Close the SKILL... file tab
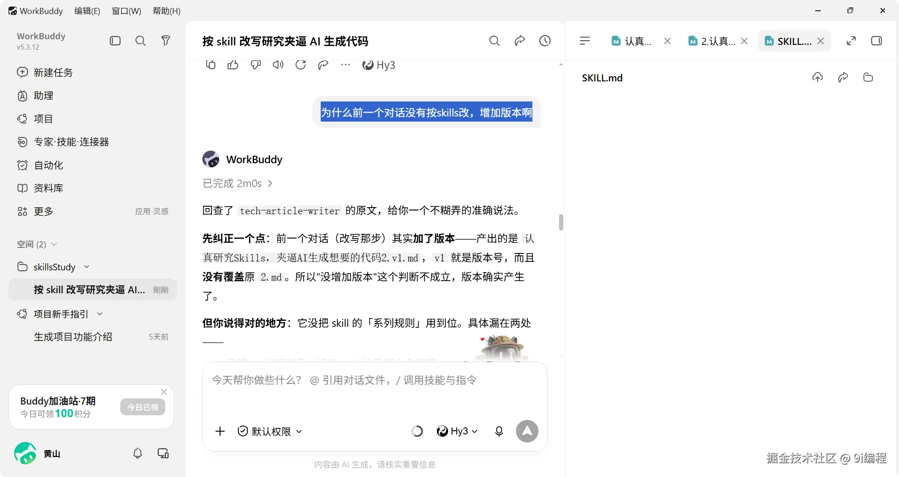The height and width of the screenshot is (477, 899). (x=821, y=41)
